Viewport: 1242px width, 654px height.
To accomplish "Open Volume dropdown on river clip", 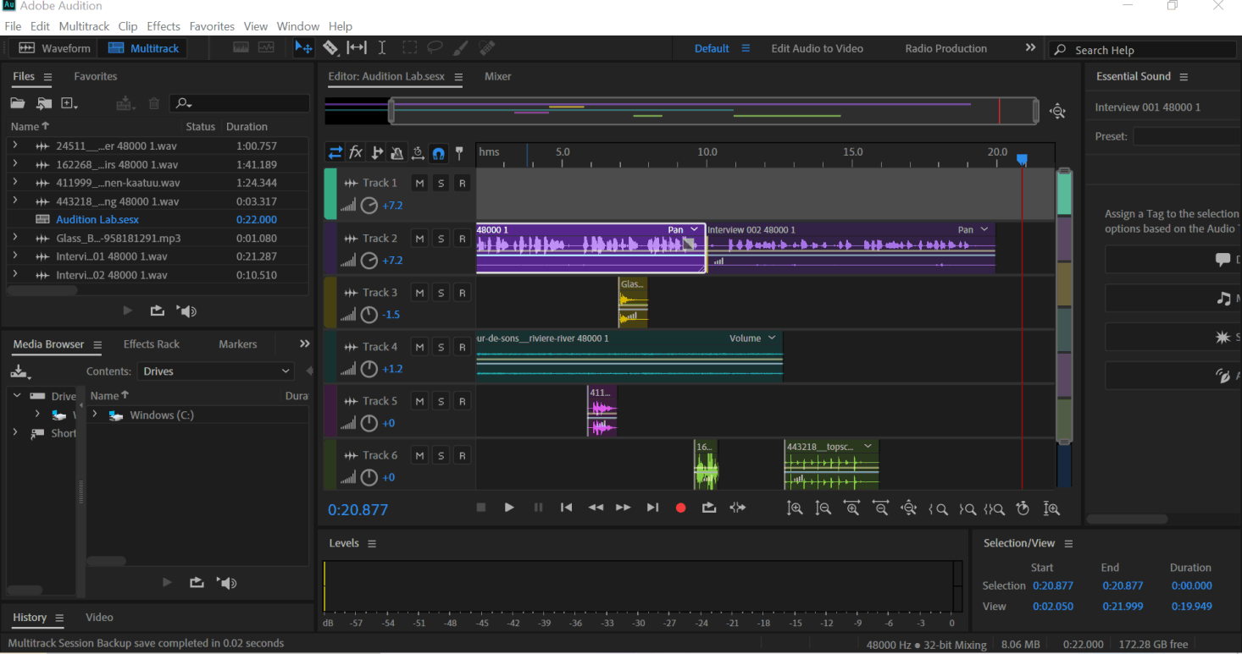I will (772, 338).
